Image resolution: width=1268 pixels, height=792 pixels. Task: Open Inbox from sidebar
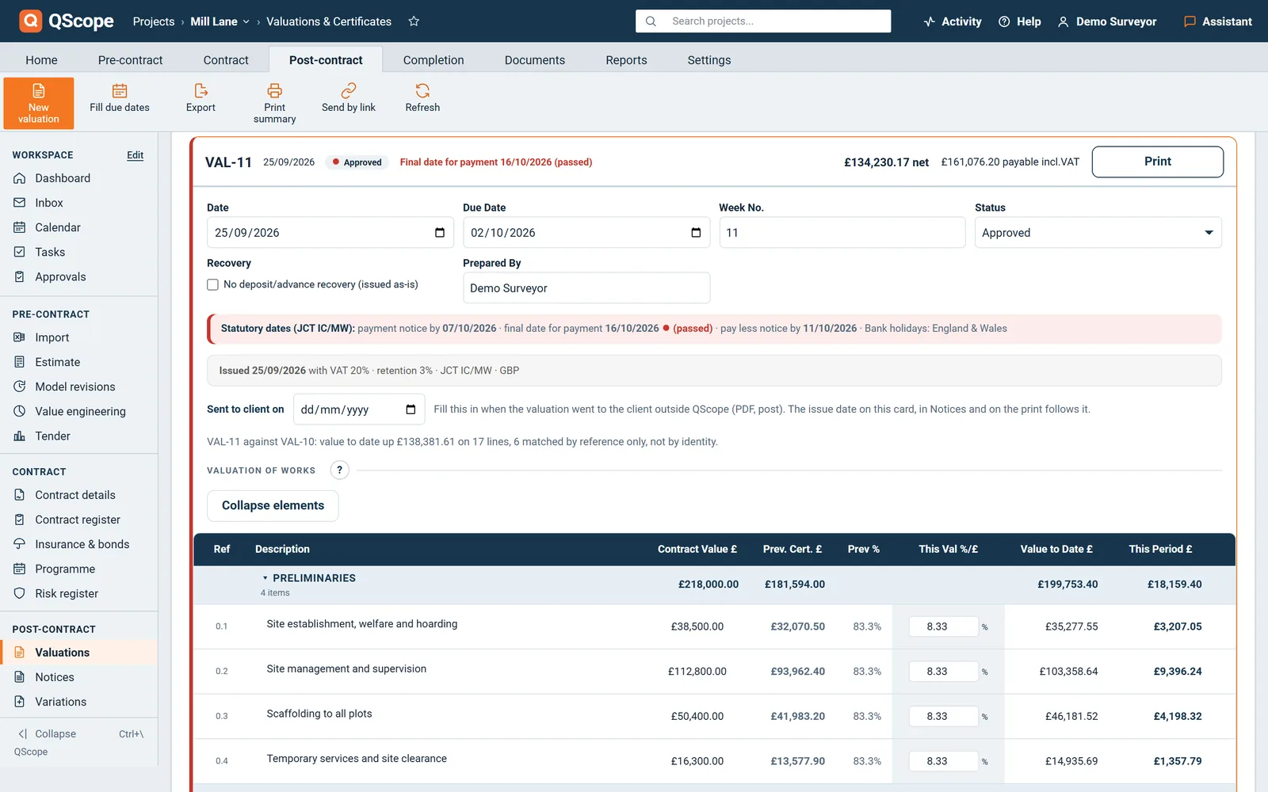(x=49, y=203)
